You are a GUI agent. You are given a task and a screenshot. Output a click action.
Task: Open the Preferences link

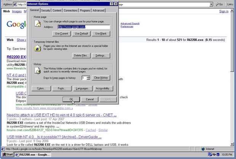coord(127,27)
